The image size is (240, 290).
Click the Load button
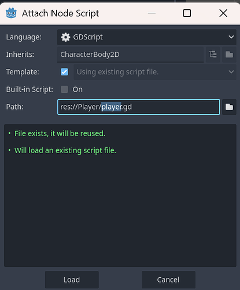(72, 280)
